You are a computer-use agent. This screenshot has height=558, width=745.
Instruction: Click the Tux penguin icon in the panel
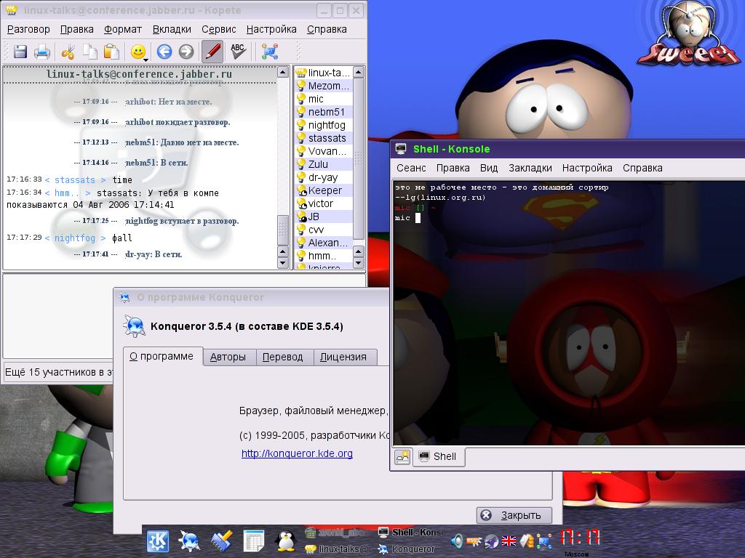(x=286, y=541)
